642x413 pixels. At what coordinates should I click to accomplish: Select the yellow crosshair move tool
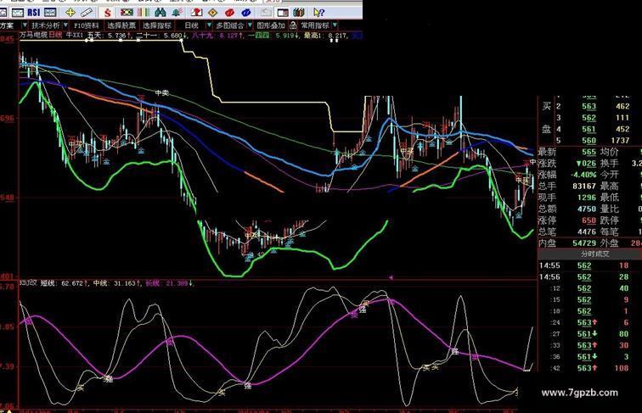(70, 13)
